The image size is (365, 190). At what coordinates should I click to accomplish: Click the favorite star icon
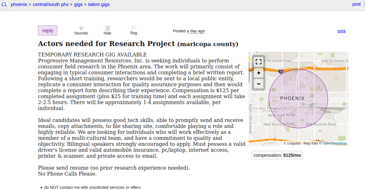click(x=81, y=28)
